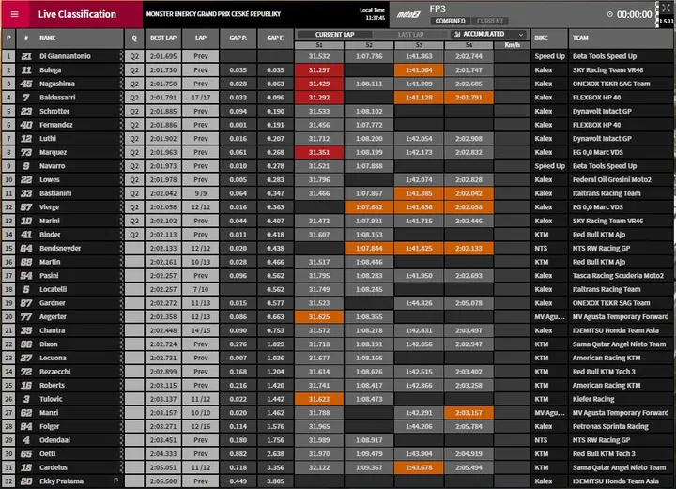Click the Live Classification title
The width and height of the screenshot is (676, 489).
[x=77, y=14]
